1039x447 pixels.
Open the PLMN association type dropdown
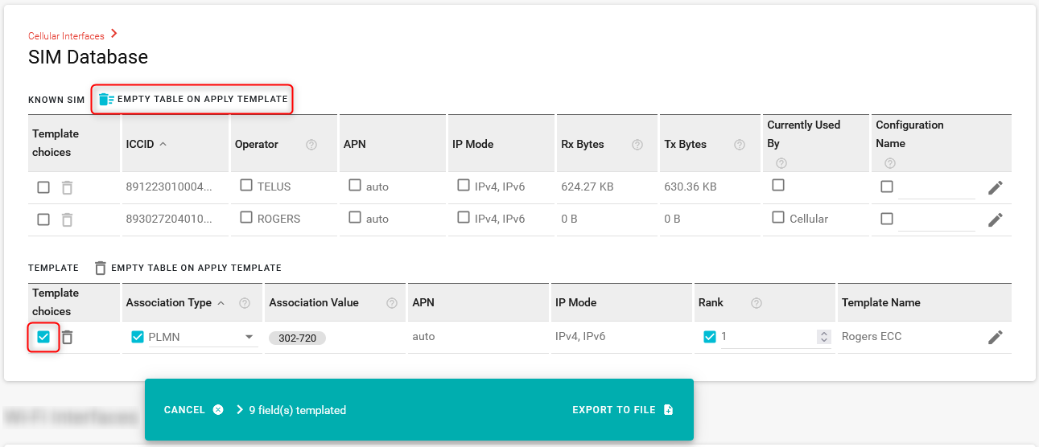tap(249, 337)
